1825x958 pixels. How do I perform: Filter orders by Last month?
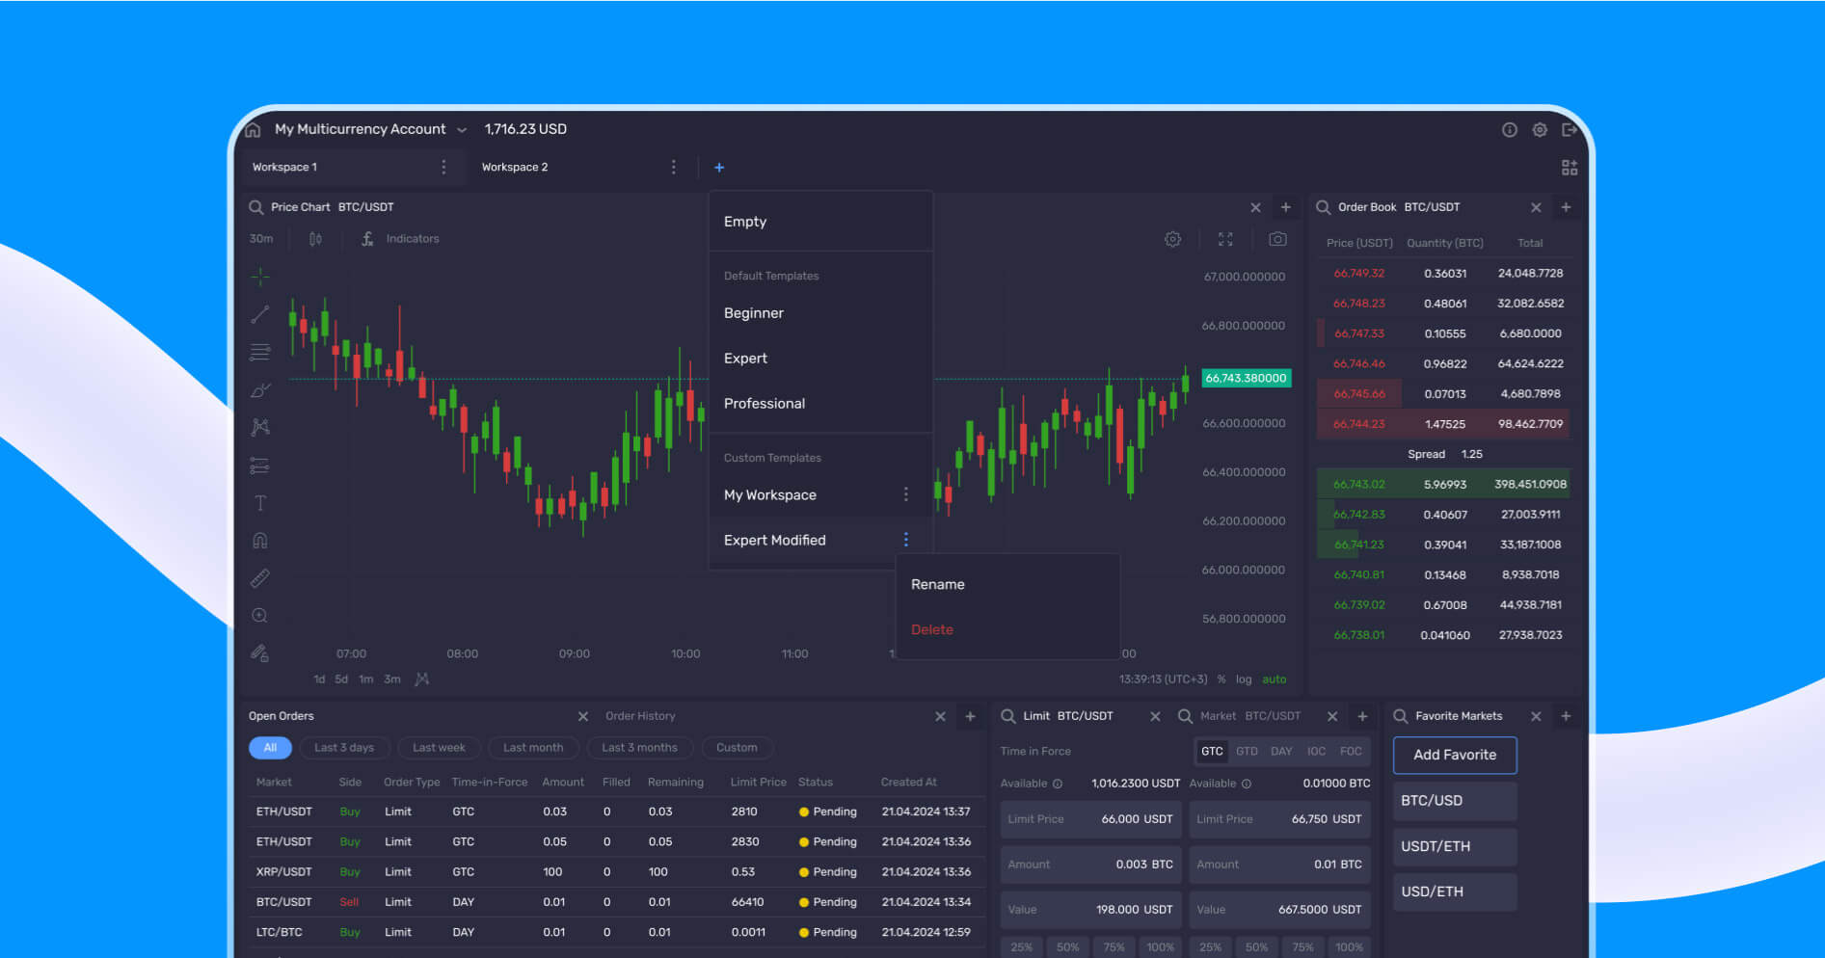coord(533,748)
